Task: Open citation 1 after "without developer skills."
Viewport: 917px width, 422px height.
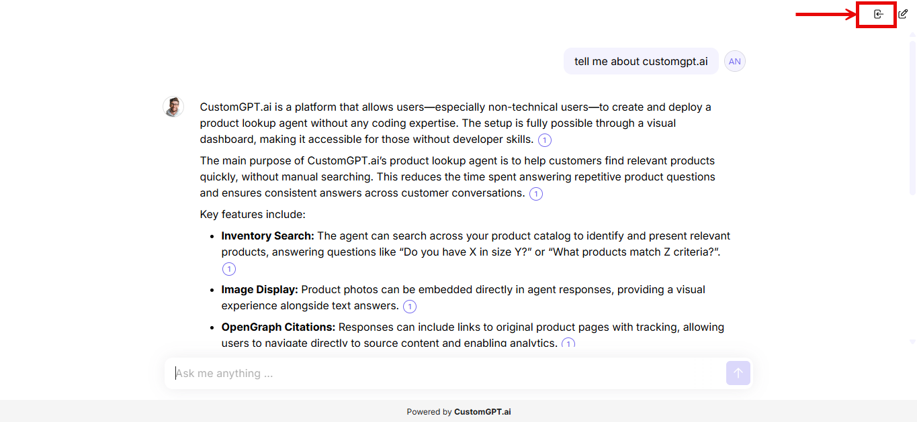Action: click(545, 140)
